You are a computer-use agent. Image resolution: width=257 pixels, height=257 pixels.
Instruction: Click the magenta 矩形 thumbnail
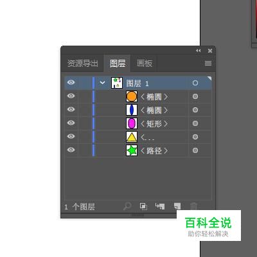click(x=132, y=123)
